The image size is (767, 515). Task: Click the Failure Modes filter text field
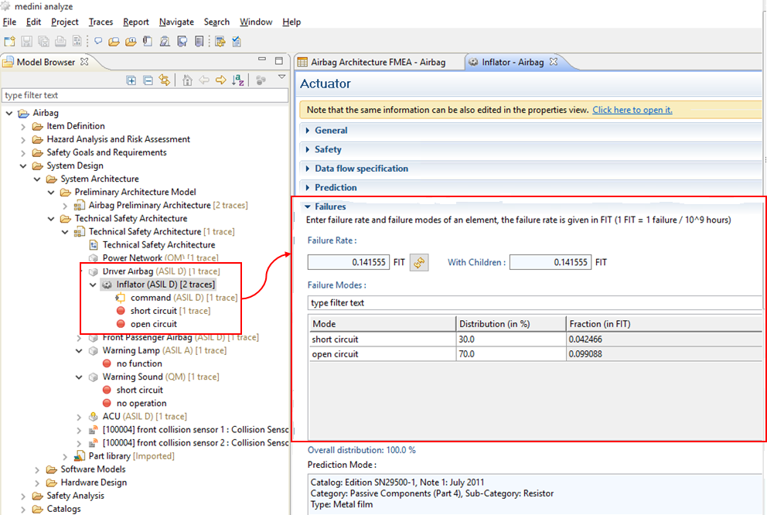[533, 303]
